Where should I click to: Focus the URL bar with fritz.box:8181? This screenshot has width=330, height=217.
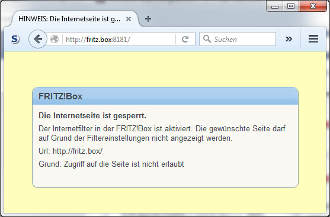pos(120,39)
